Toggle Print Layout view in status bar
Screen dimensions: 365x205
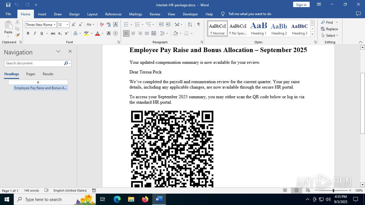pyautogui.click(x=297, y=190)
